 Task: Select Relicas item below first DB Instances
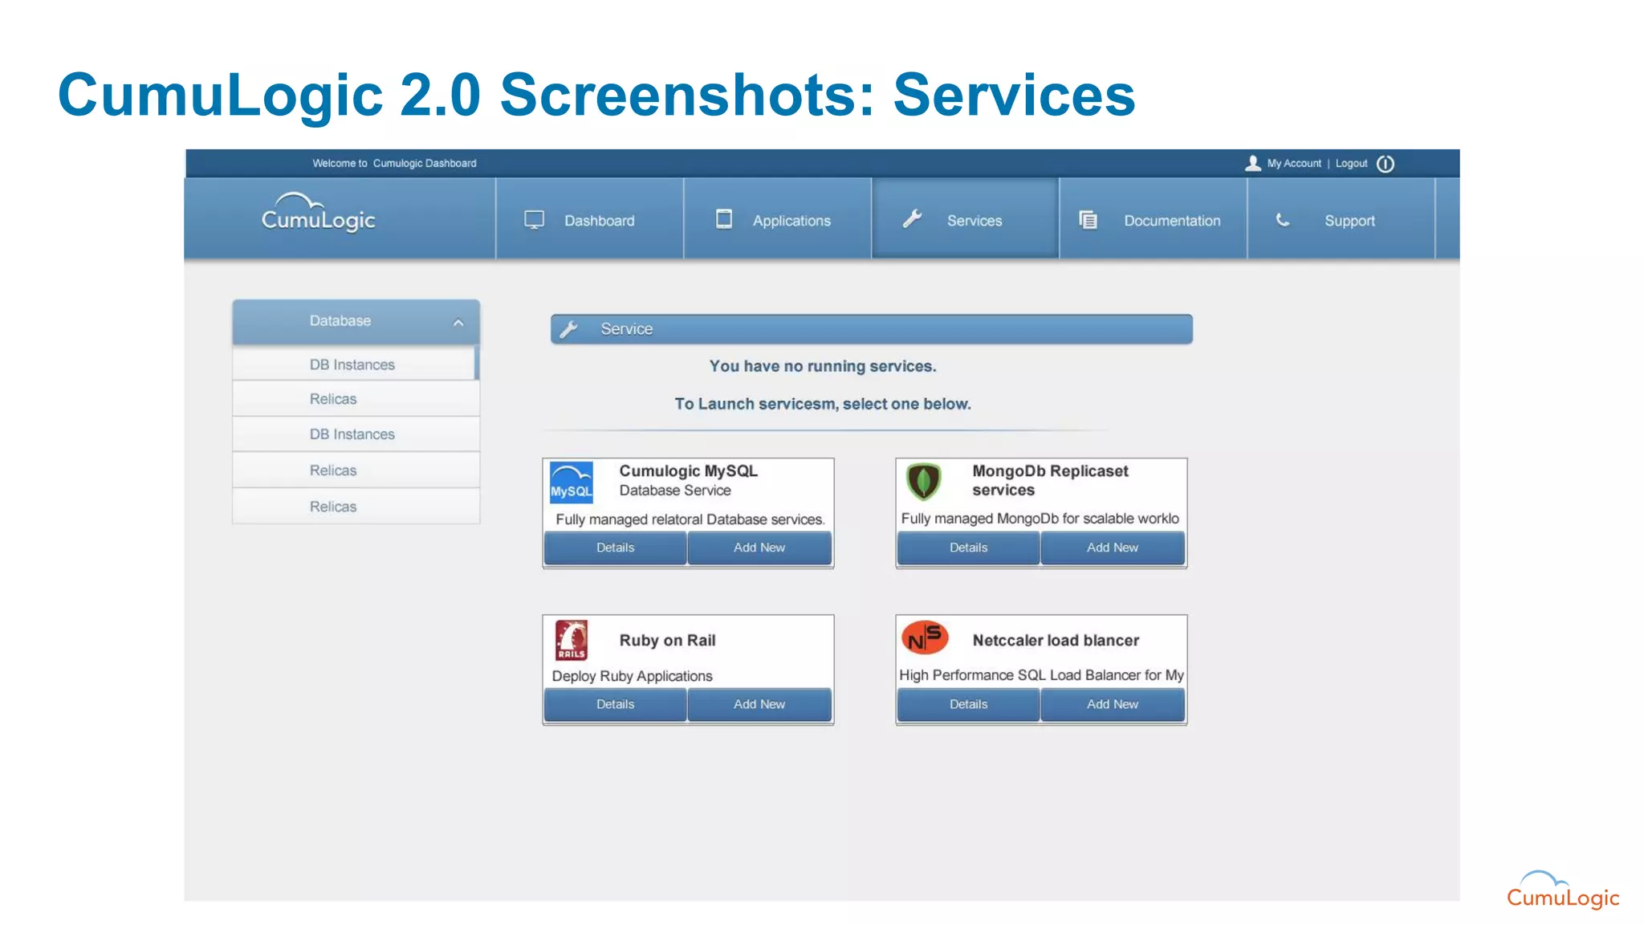point(356,399)
